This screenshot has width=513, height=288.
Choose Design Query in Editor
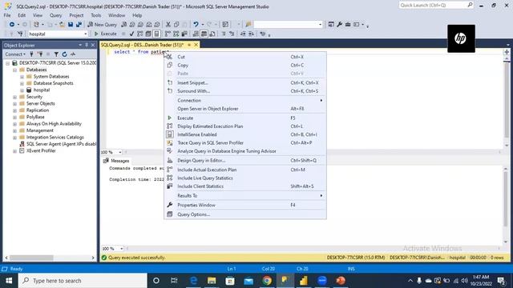pyautogui.click(x=245, y=161)
